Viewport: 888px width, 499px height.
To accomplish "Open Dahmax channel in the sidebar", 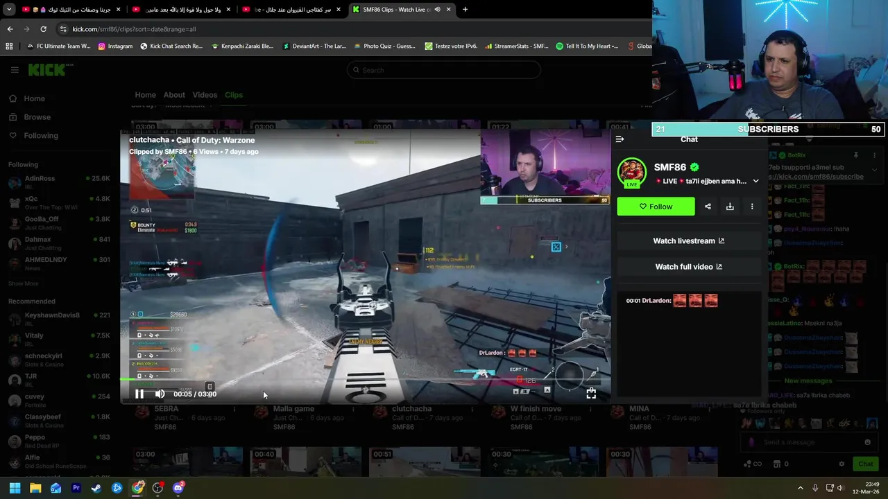I will coord(59,243).
